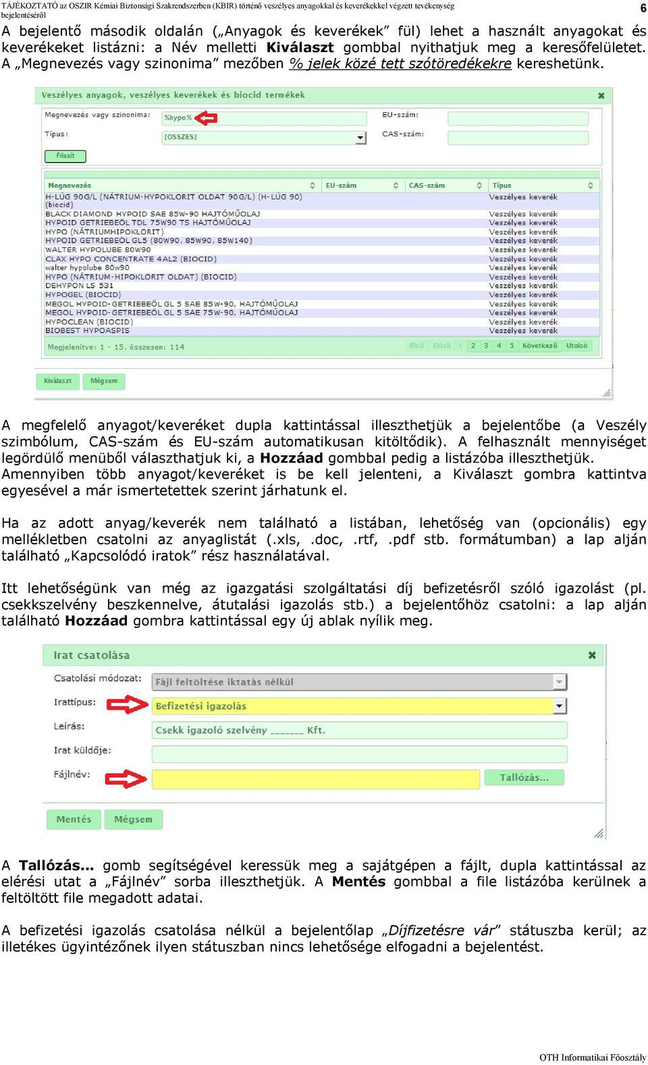Click the EU-szám input field
The height and width of the screenshot is (1065, 648).
518,118
